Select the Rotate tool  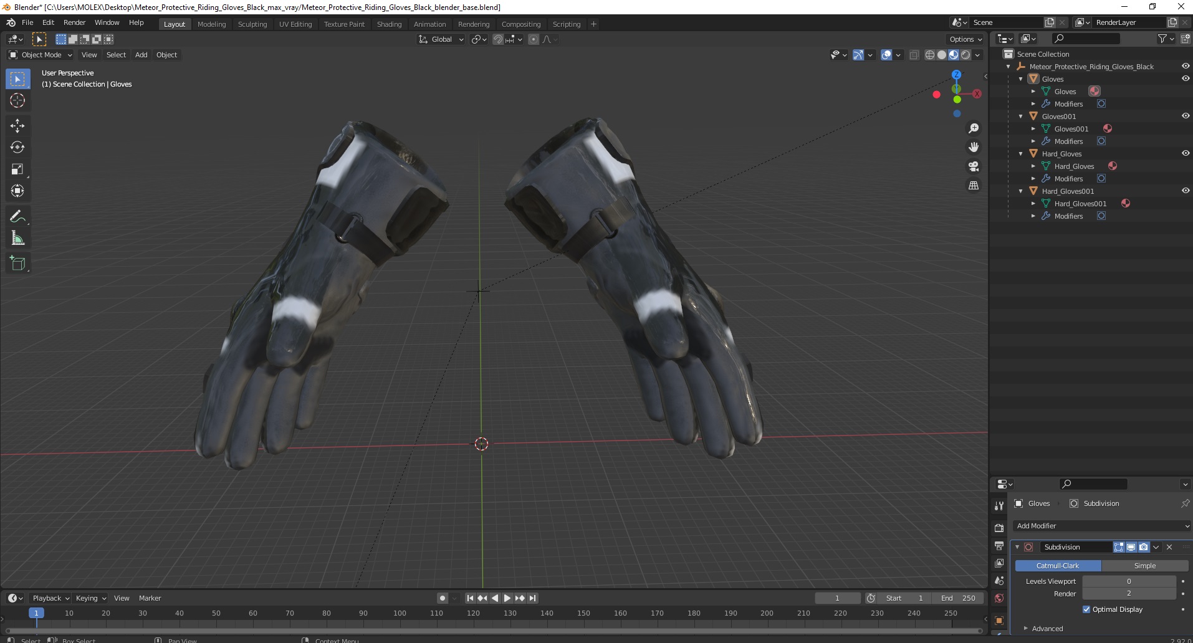pyautogui.click(x=17, y=148)
